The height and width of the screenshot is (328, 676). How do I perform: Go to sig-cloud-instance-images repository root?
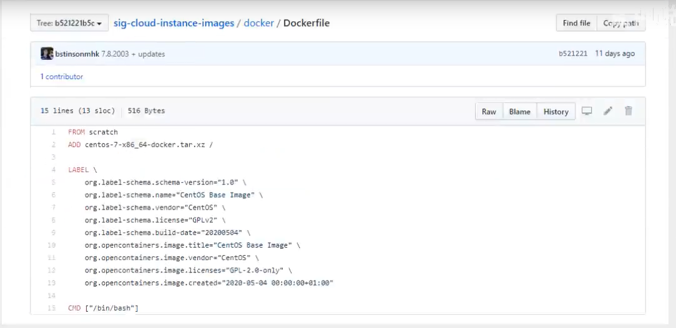174,23
